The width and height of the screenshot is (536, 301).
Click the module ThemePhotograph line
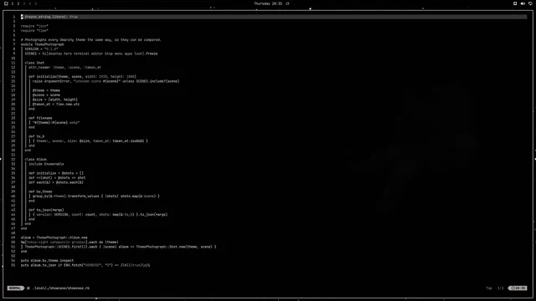[43, 44]
